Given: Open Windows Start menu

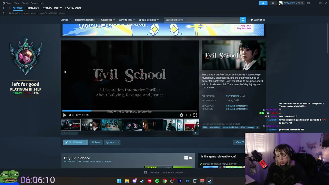Looking at the screenshot, I should point(119,181).
